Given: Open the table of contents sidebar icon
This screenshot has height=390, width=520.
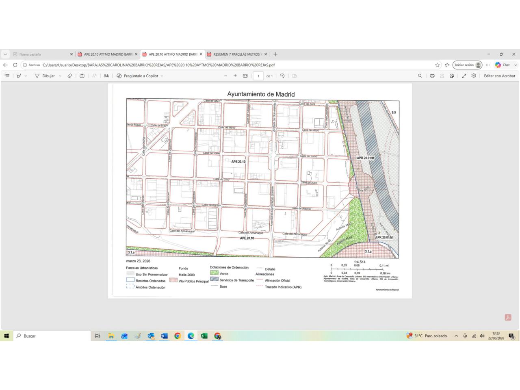Looking at the screenshot, I should [7, 76].
